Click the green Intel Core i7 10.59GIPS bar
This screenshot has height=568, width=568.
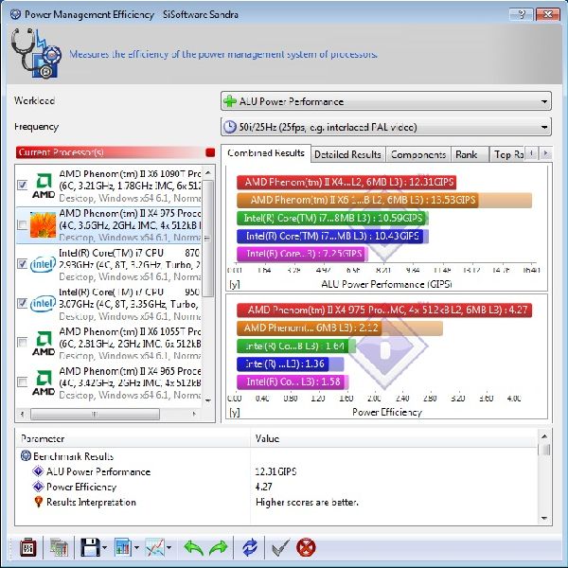(332, 218)
